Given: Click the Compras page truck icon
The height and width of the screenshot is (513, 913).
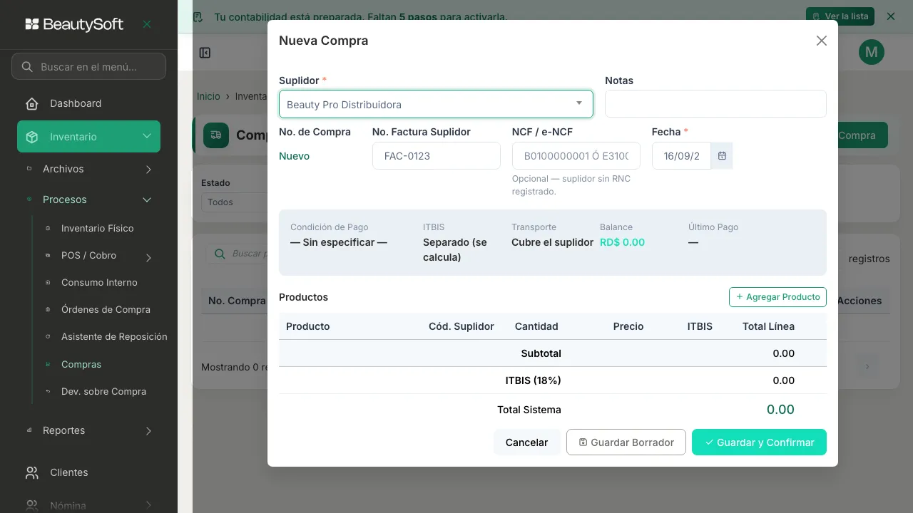Looking at the screenshot, I should [216, 135].
